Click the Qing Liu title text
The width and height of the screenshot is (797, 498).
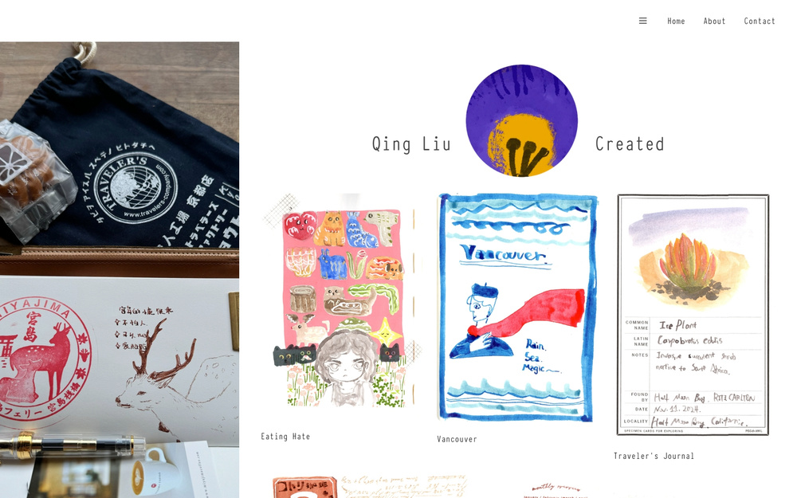(x=411, y=144)
